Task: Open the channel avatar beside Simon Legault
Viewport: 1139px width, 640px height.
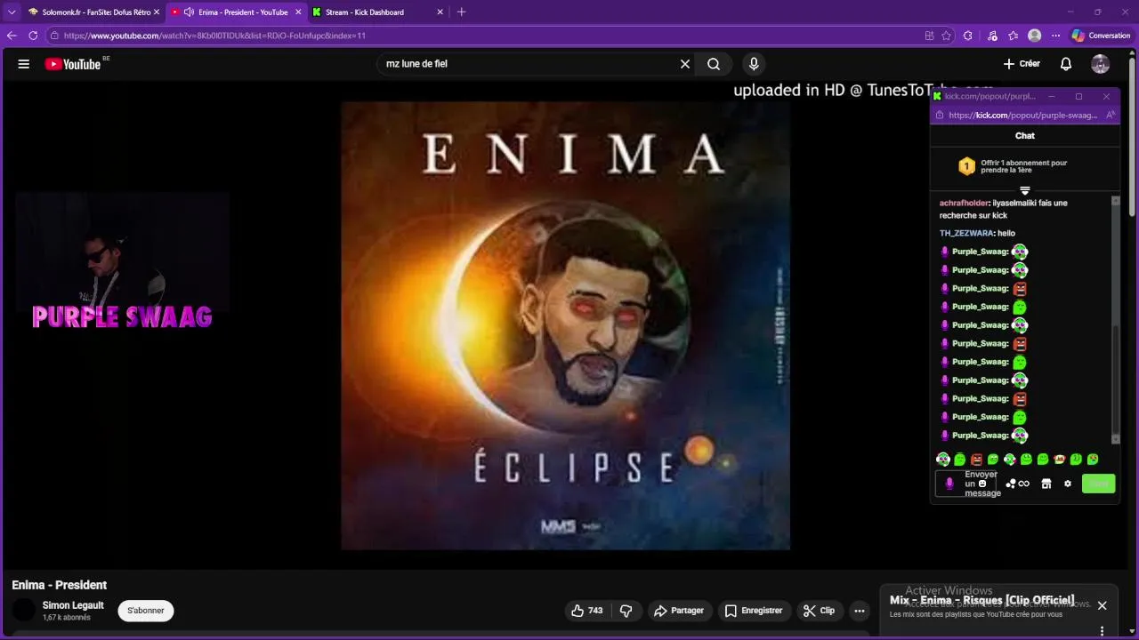Action: tap(24, 611)
